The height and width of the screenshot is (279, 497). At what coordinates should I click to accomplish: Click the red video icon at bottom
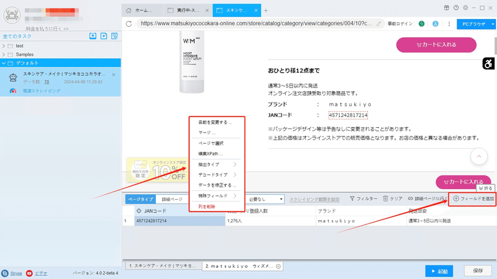tap(29, 273)
